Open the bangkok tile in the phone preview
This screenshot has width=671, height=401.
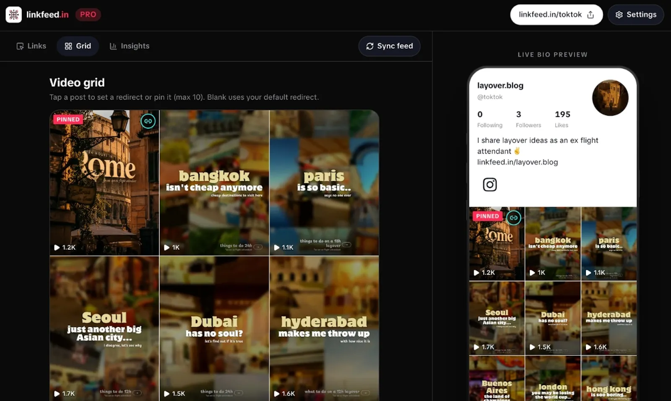553,244
